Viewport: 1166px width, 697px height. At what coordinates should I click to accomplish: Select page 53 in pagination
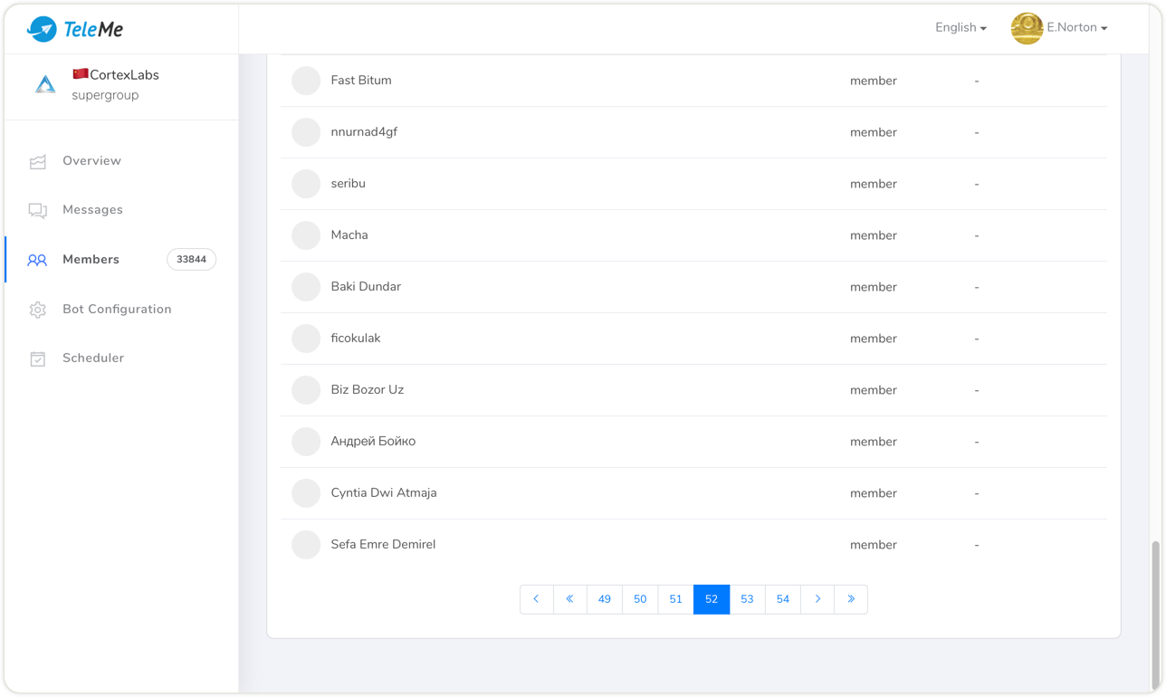[x=747, y=599]
